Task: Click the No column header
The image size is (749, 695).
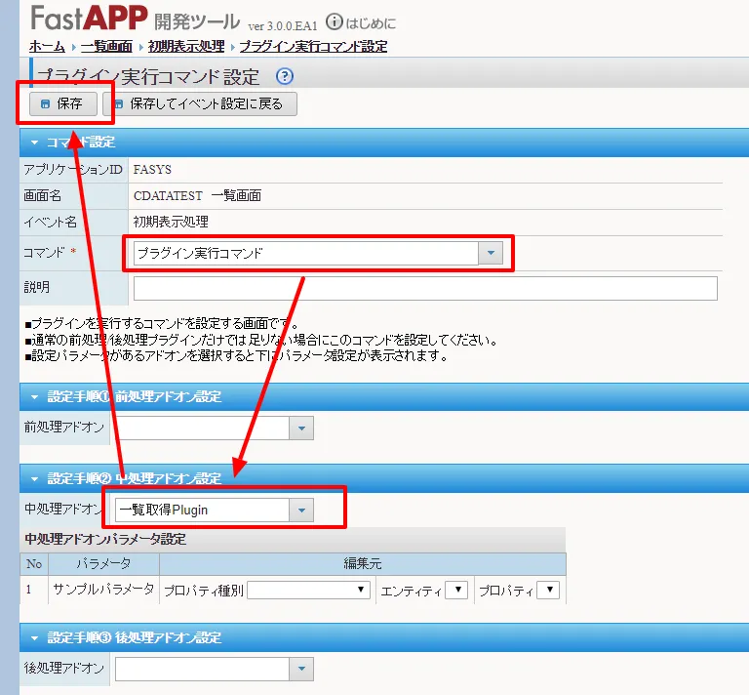Action: (34, 564)
